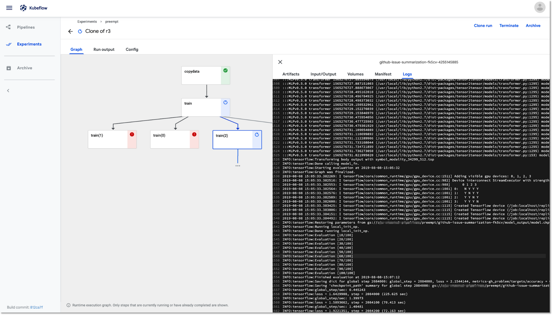
Task: Select the Artifacts tab in side panel
Action: click(x=291, y=74)
